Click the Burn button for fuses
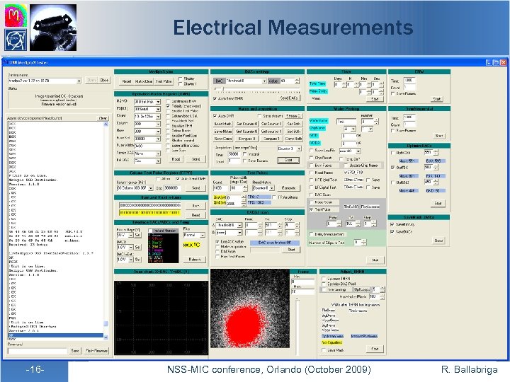 point(195,206)
